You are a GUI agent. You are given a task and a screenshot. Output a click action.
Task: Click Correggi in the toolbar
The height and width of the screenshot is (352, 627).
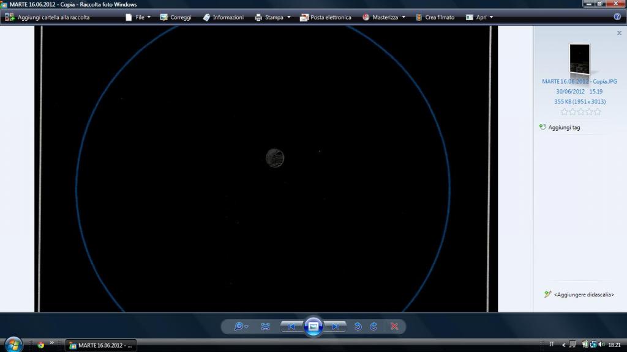[176, 17]
